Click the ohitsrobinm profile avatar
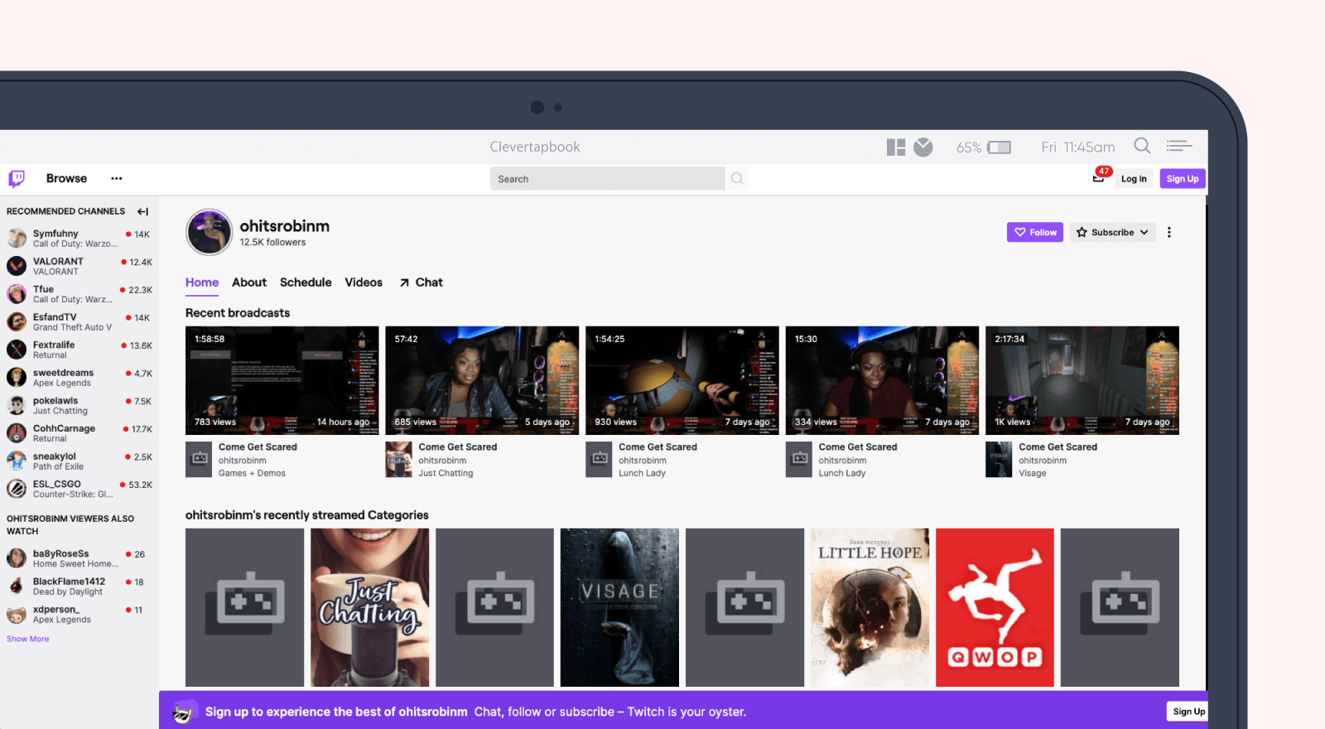1325x729 pixels. tap(209, 232)
